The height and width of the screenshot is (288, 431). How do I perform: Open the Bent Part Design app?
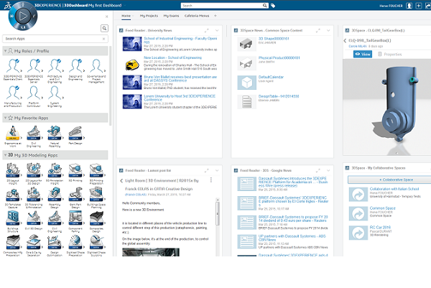75,198
